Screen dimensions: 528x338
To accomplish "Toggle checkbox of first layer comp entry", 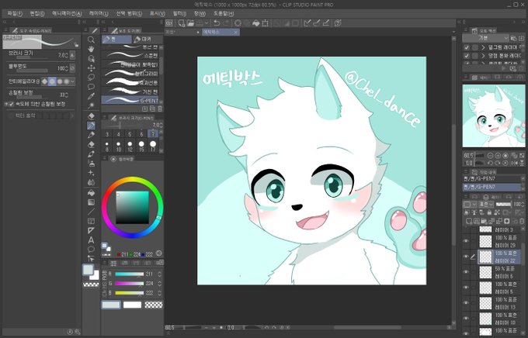I will pos(467,47).
